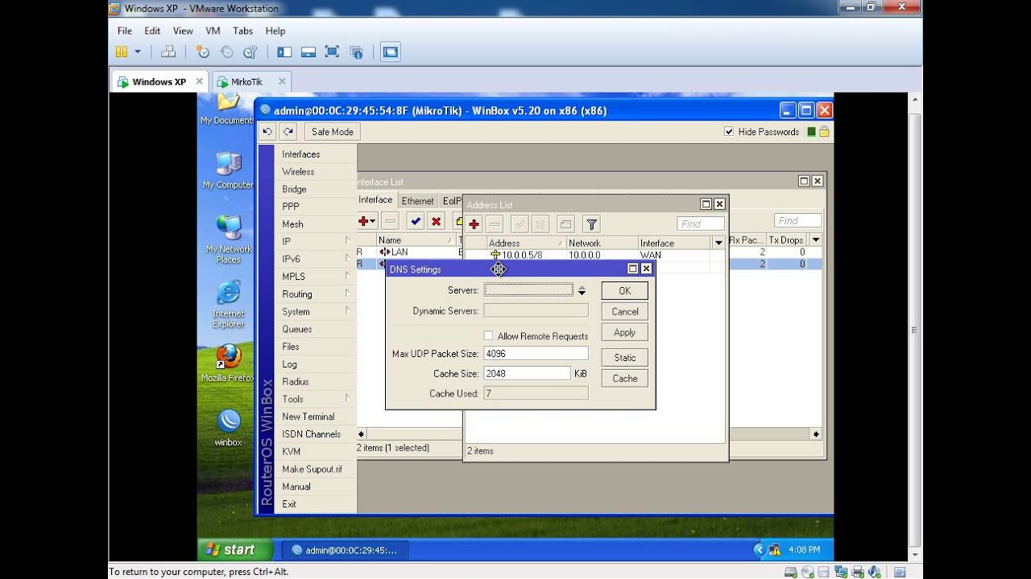Screen dimensions: 1031x579
Task: Click the Servers add/remove arrows
Action: (x=582, y=290)
